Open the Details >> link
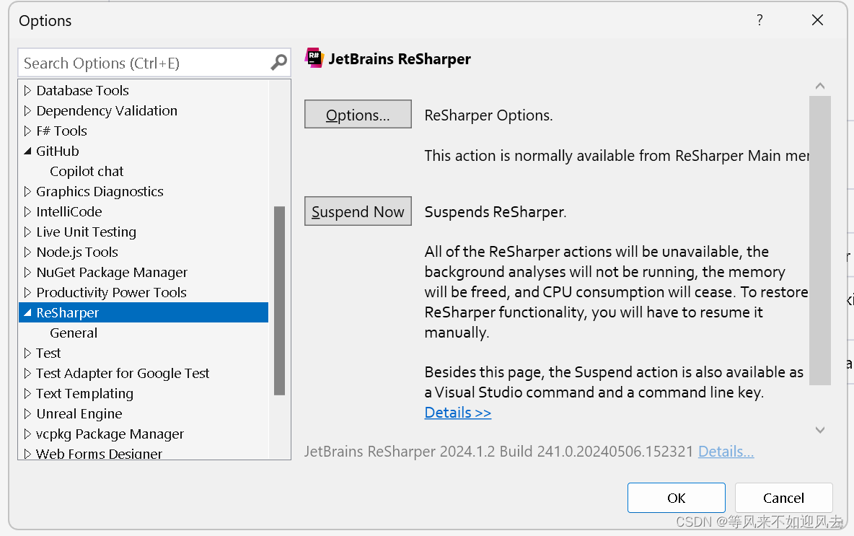 [457, 413]
